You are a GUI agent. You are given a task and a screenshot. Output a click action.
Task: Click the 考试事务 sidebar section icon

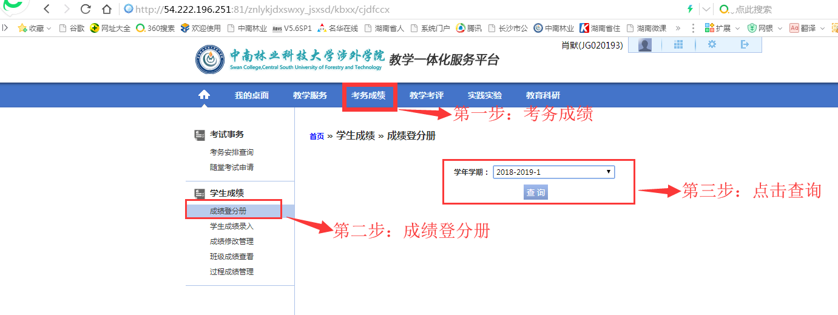tap(199, 135)
